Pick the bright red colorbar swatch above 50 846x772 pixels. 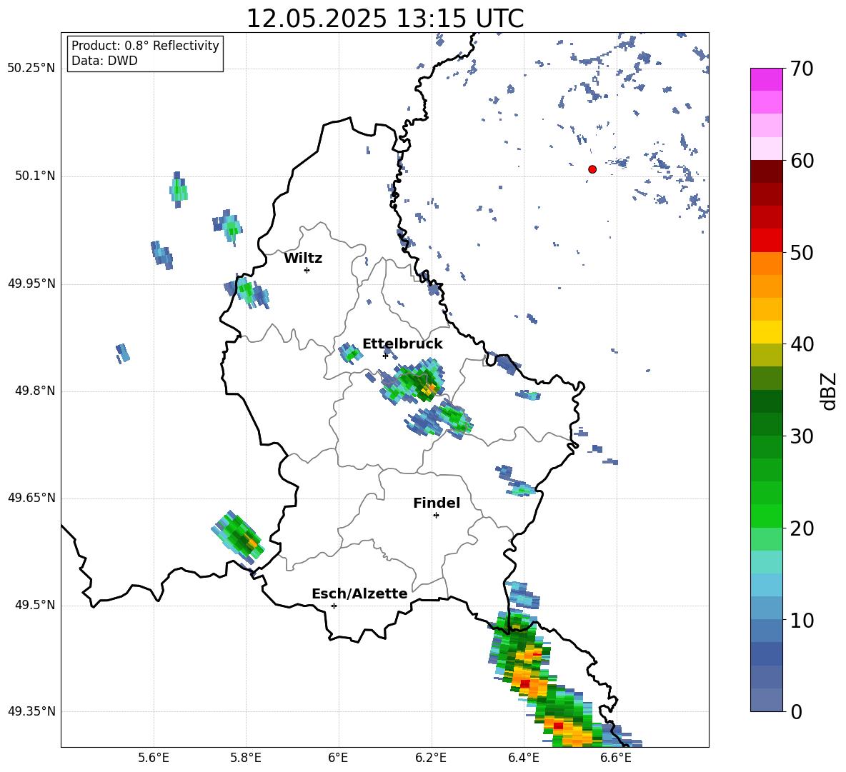click(x=766, y=241)
